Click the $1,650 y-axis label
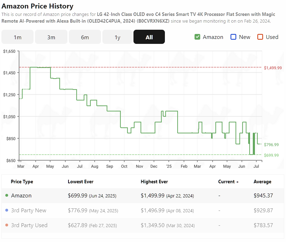The image size is (286, 242). coord(9,51)
